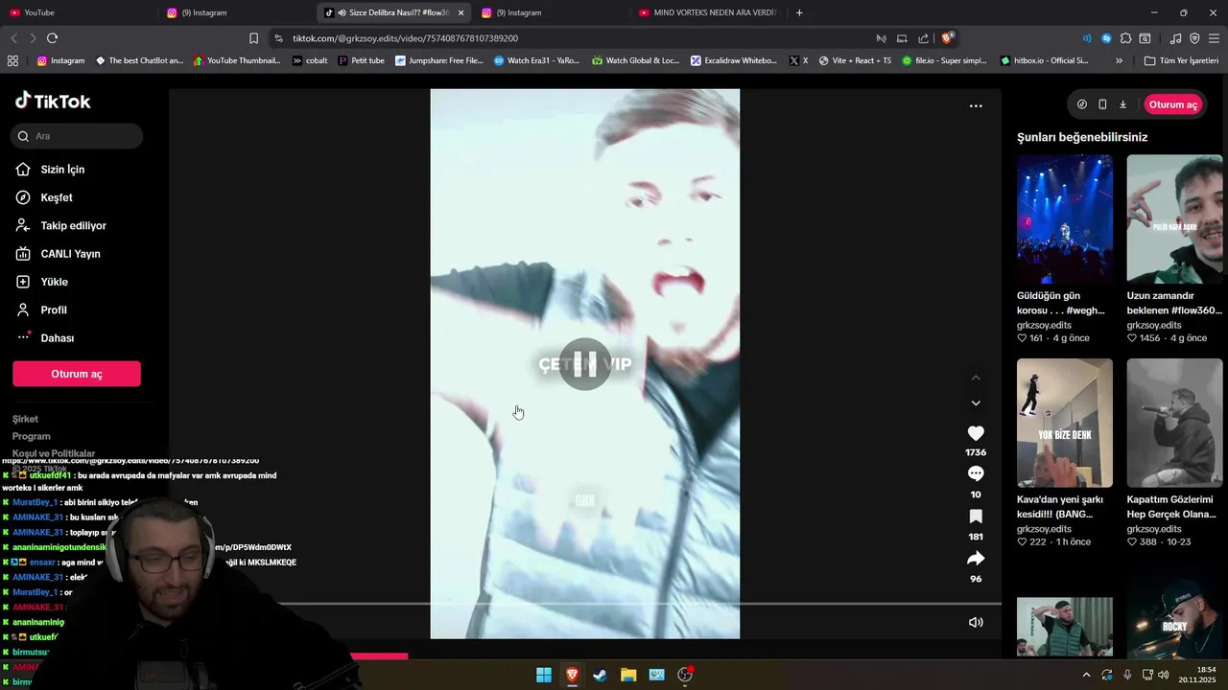
Task: Like the video with the heart icon
Action: click(976, 433)
